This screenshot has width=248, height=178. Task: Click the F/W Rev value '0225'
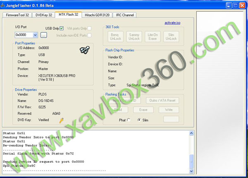pos(42,107)
